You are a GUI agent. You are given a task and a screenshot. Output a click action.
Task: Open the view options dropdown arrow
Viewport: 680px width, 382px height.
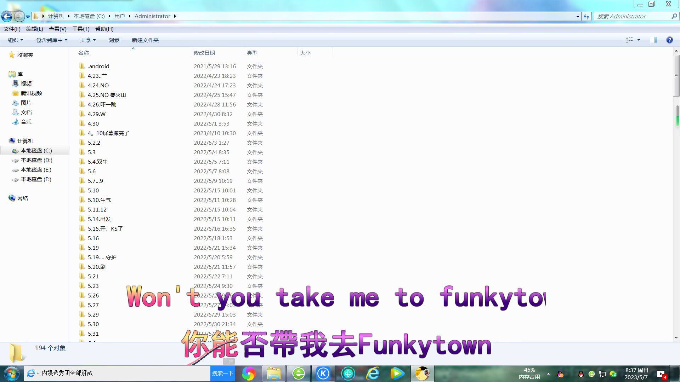[639, 40]
